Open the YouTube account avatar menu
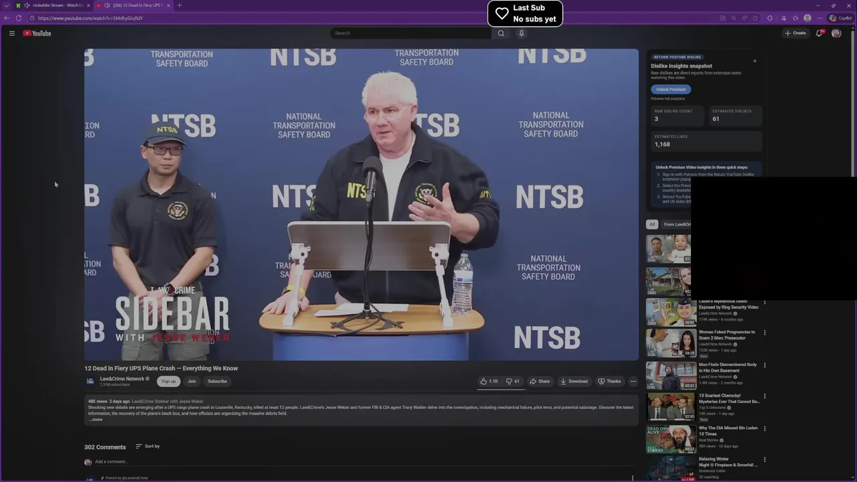857x482 pixels. [x=836, y=33]
